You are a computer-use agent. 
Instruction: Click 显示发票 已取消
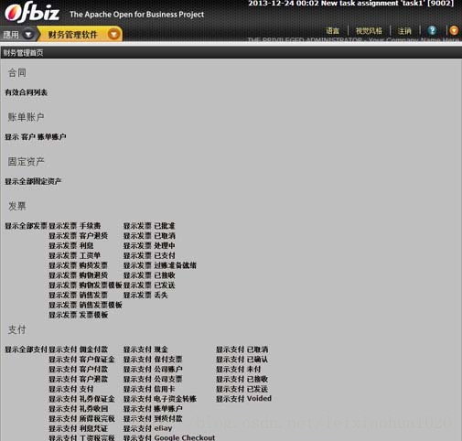pyautogui.click(x=149, y=236)
